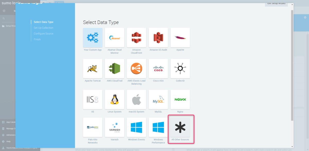This screenshot has width=309, height=151.
Task: Click wizard vertical scrollbar
Action: point(292,65)
